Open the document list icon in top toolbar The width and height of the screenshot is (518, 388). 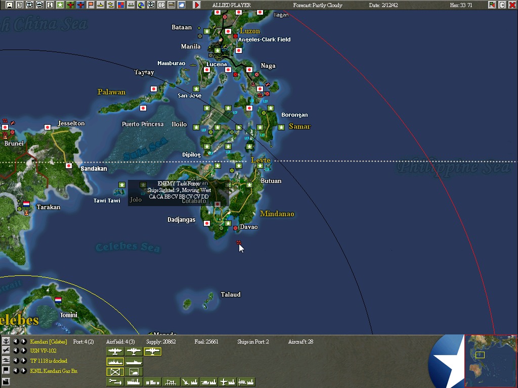20,5
